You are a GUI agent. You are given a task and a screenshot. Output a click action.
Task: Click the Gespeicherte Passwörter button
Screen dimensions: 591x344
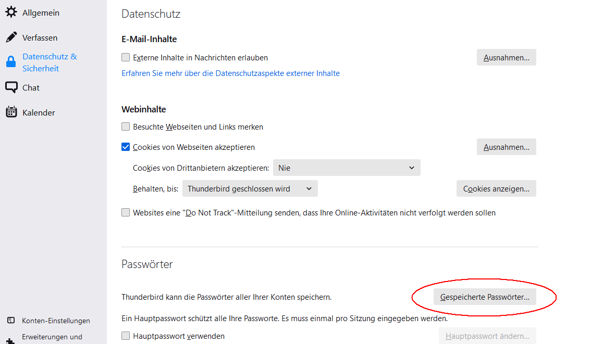click(x=485, y=297)
